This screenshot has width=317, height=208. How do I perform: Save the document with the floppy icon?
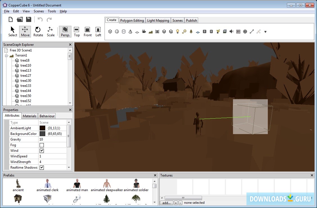(x=28, y=19)
